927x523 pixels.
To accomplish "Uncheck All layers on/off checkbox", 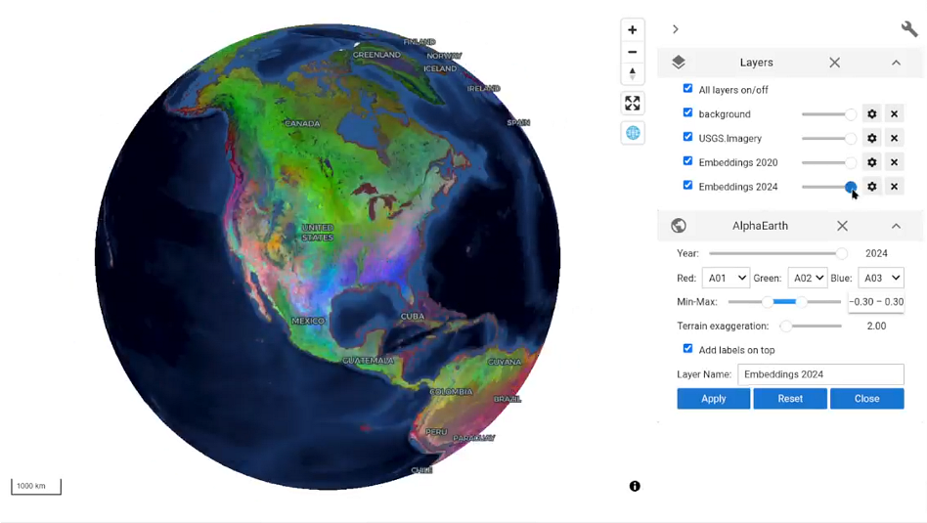I will 687,89.
